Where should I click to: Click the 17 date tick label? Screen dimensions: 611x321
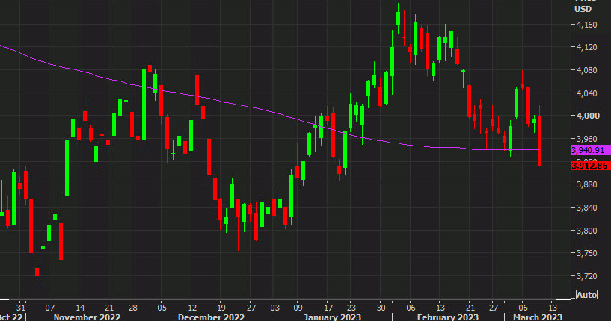point(329,308)
